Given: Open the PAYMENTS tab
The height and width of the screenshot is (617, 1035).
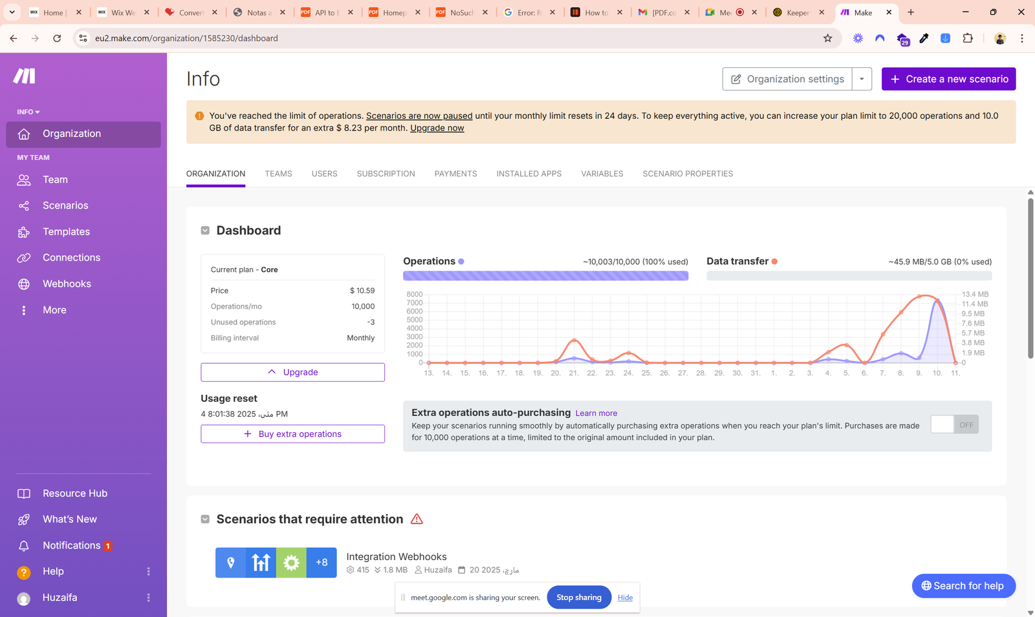Looking at the screenshot, I should (x=455, y=174).
